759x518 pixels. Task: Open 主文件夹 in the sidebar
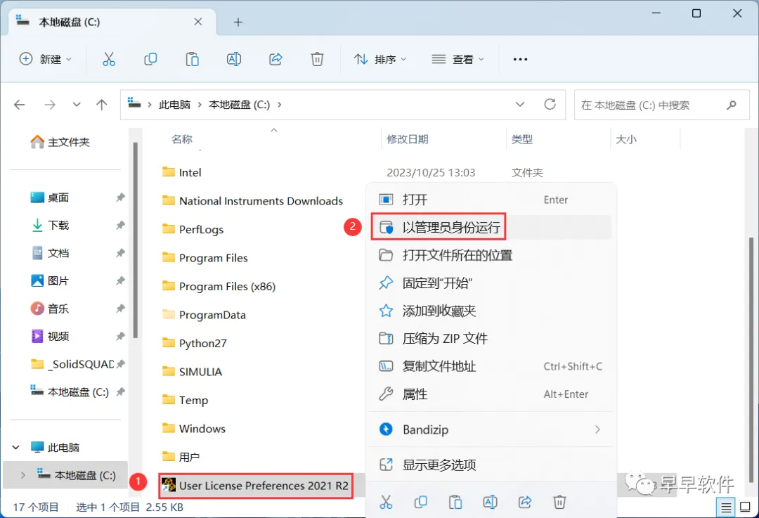pos(60,142)
